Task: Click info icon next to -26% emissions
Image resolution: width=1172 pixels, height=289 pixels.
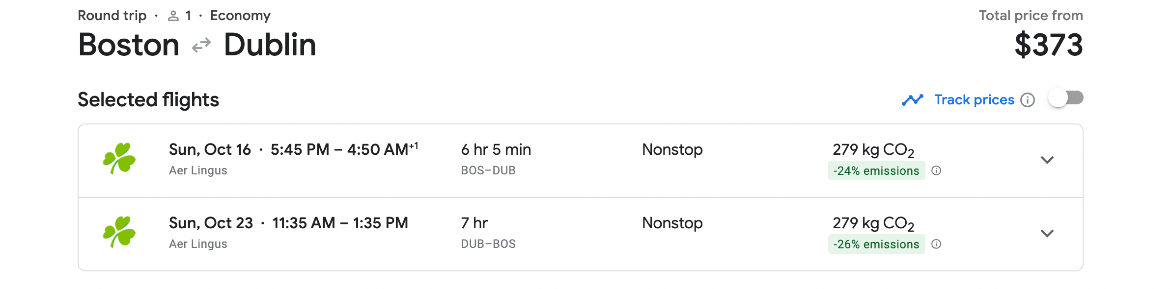Action: click(936, 244)
